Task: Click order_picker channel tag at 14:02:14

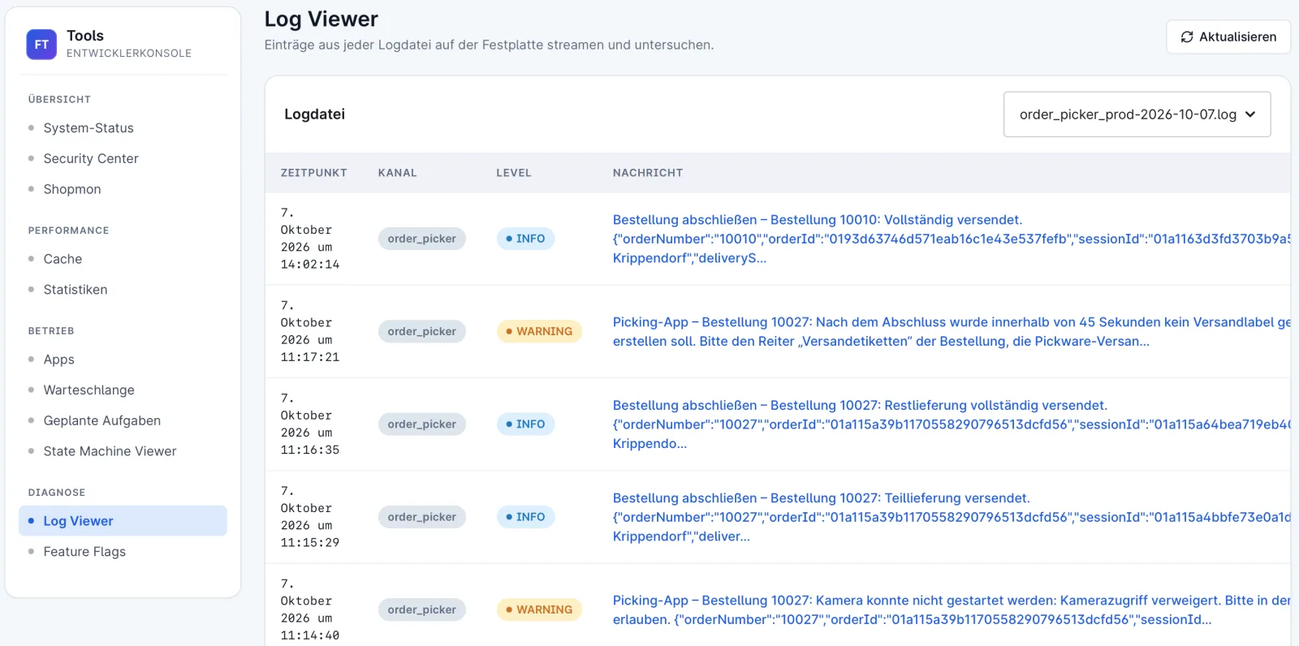Action: click(422, 239)
